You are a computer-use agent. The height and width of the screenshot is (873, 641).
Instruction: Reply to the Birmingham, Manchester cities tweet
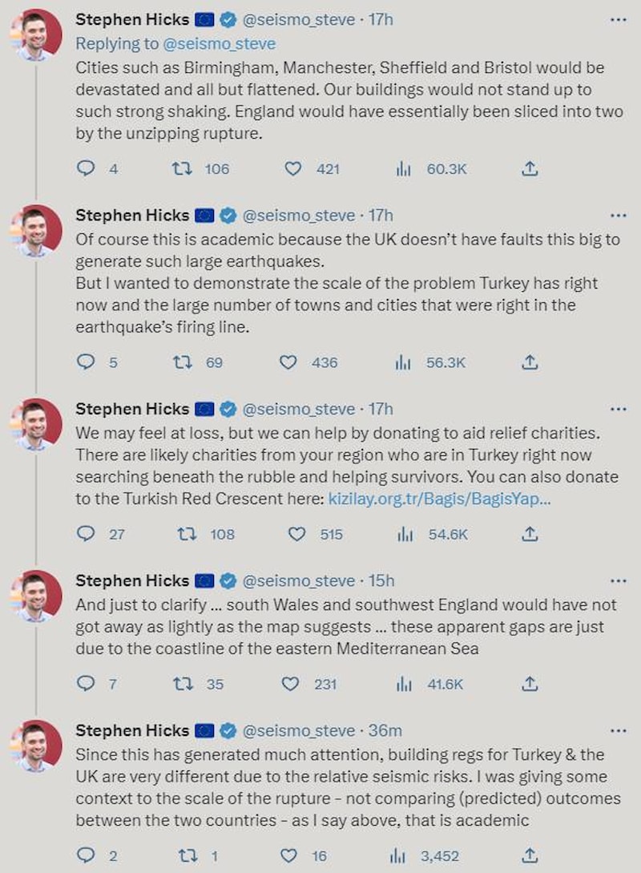click(x=87, y=168)
